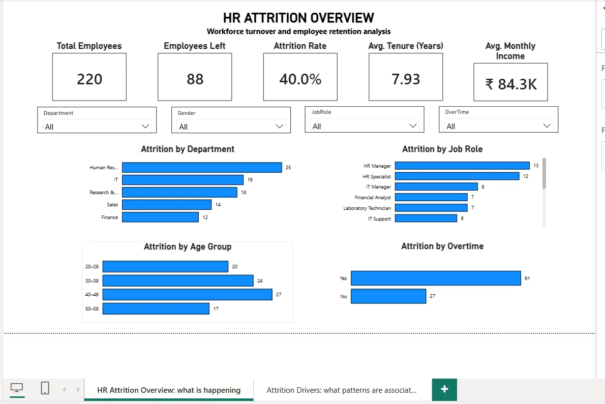This screenshot has width=605, height=404.
Task: Open the HR Attrition Overview page tab
Action: coord(169,390)
